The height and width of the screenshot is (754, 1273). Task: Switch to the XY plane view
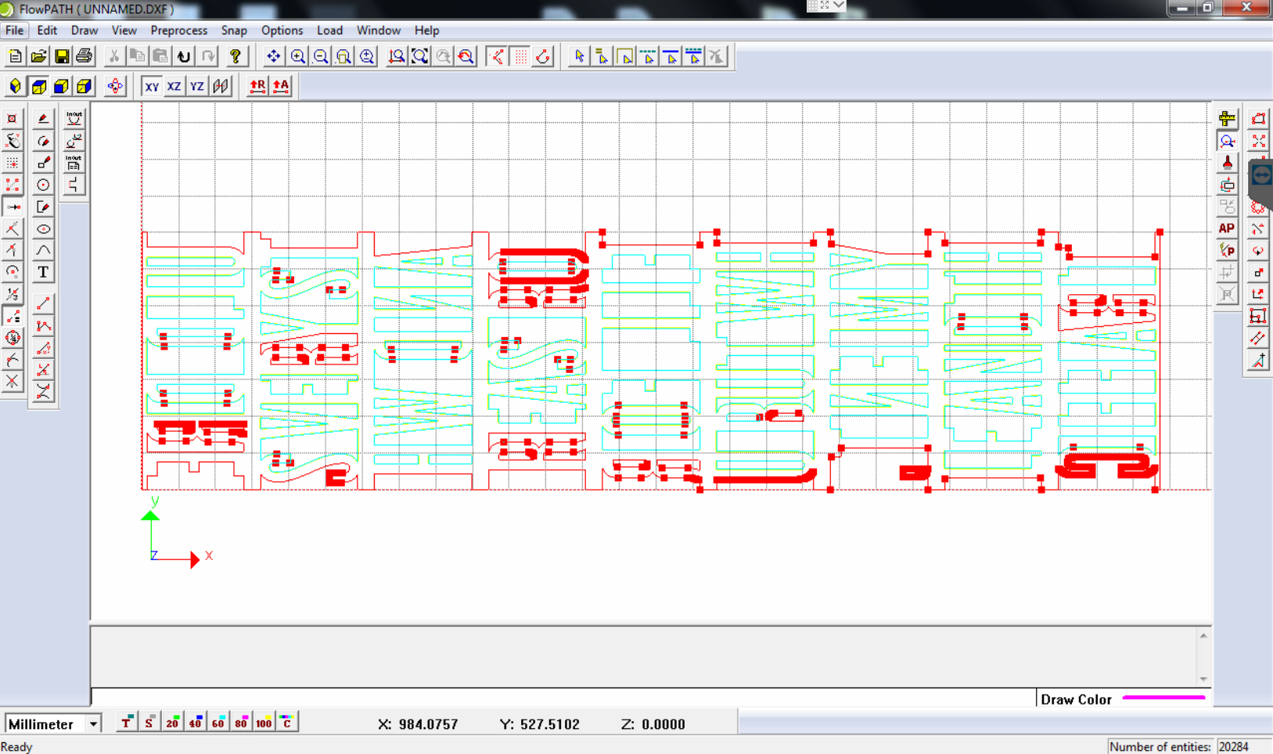pyautogui.click(x=152, y=86)
